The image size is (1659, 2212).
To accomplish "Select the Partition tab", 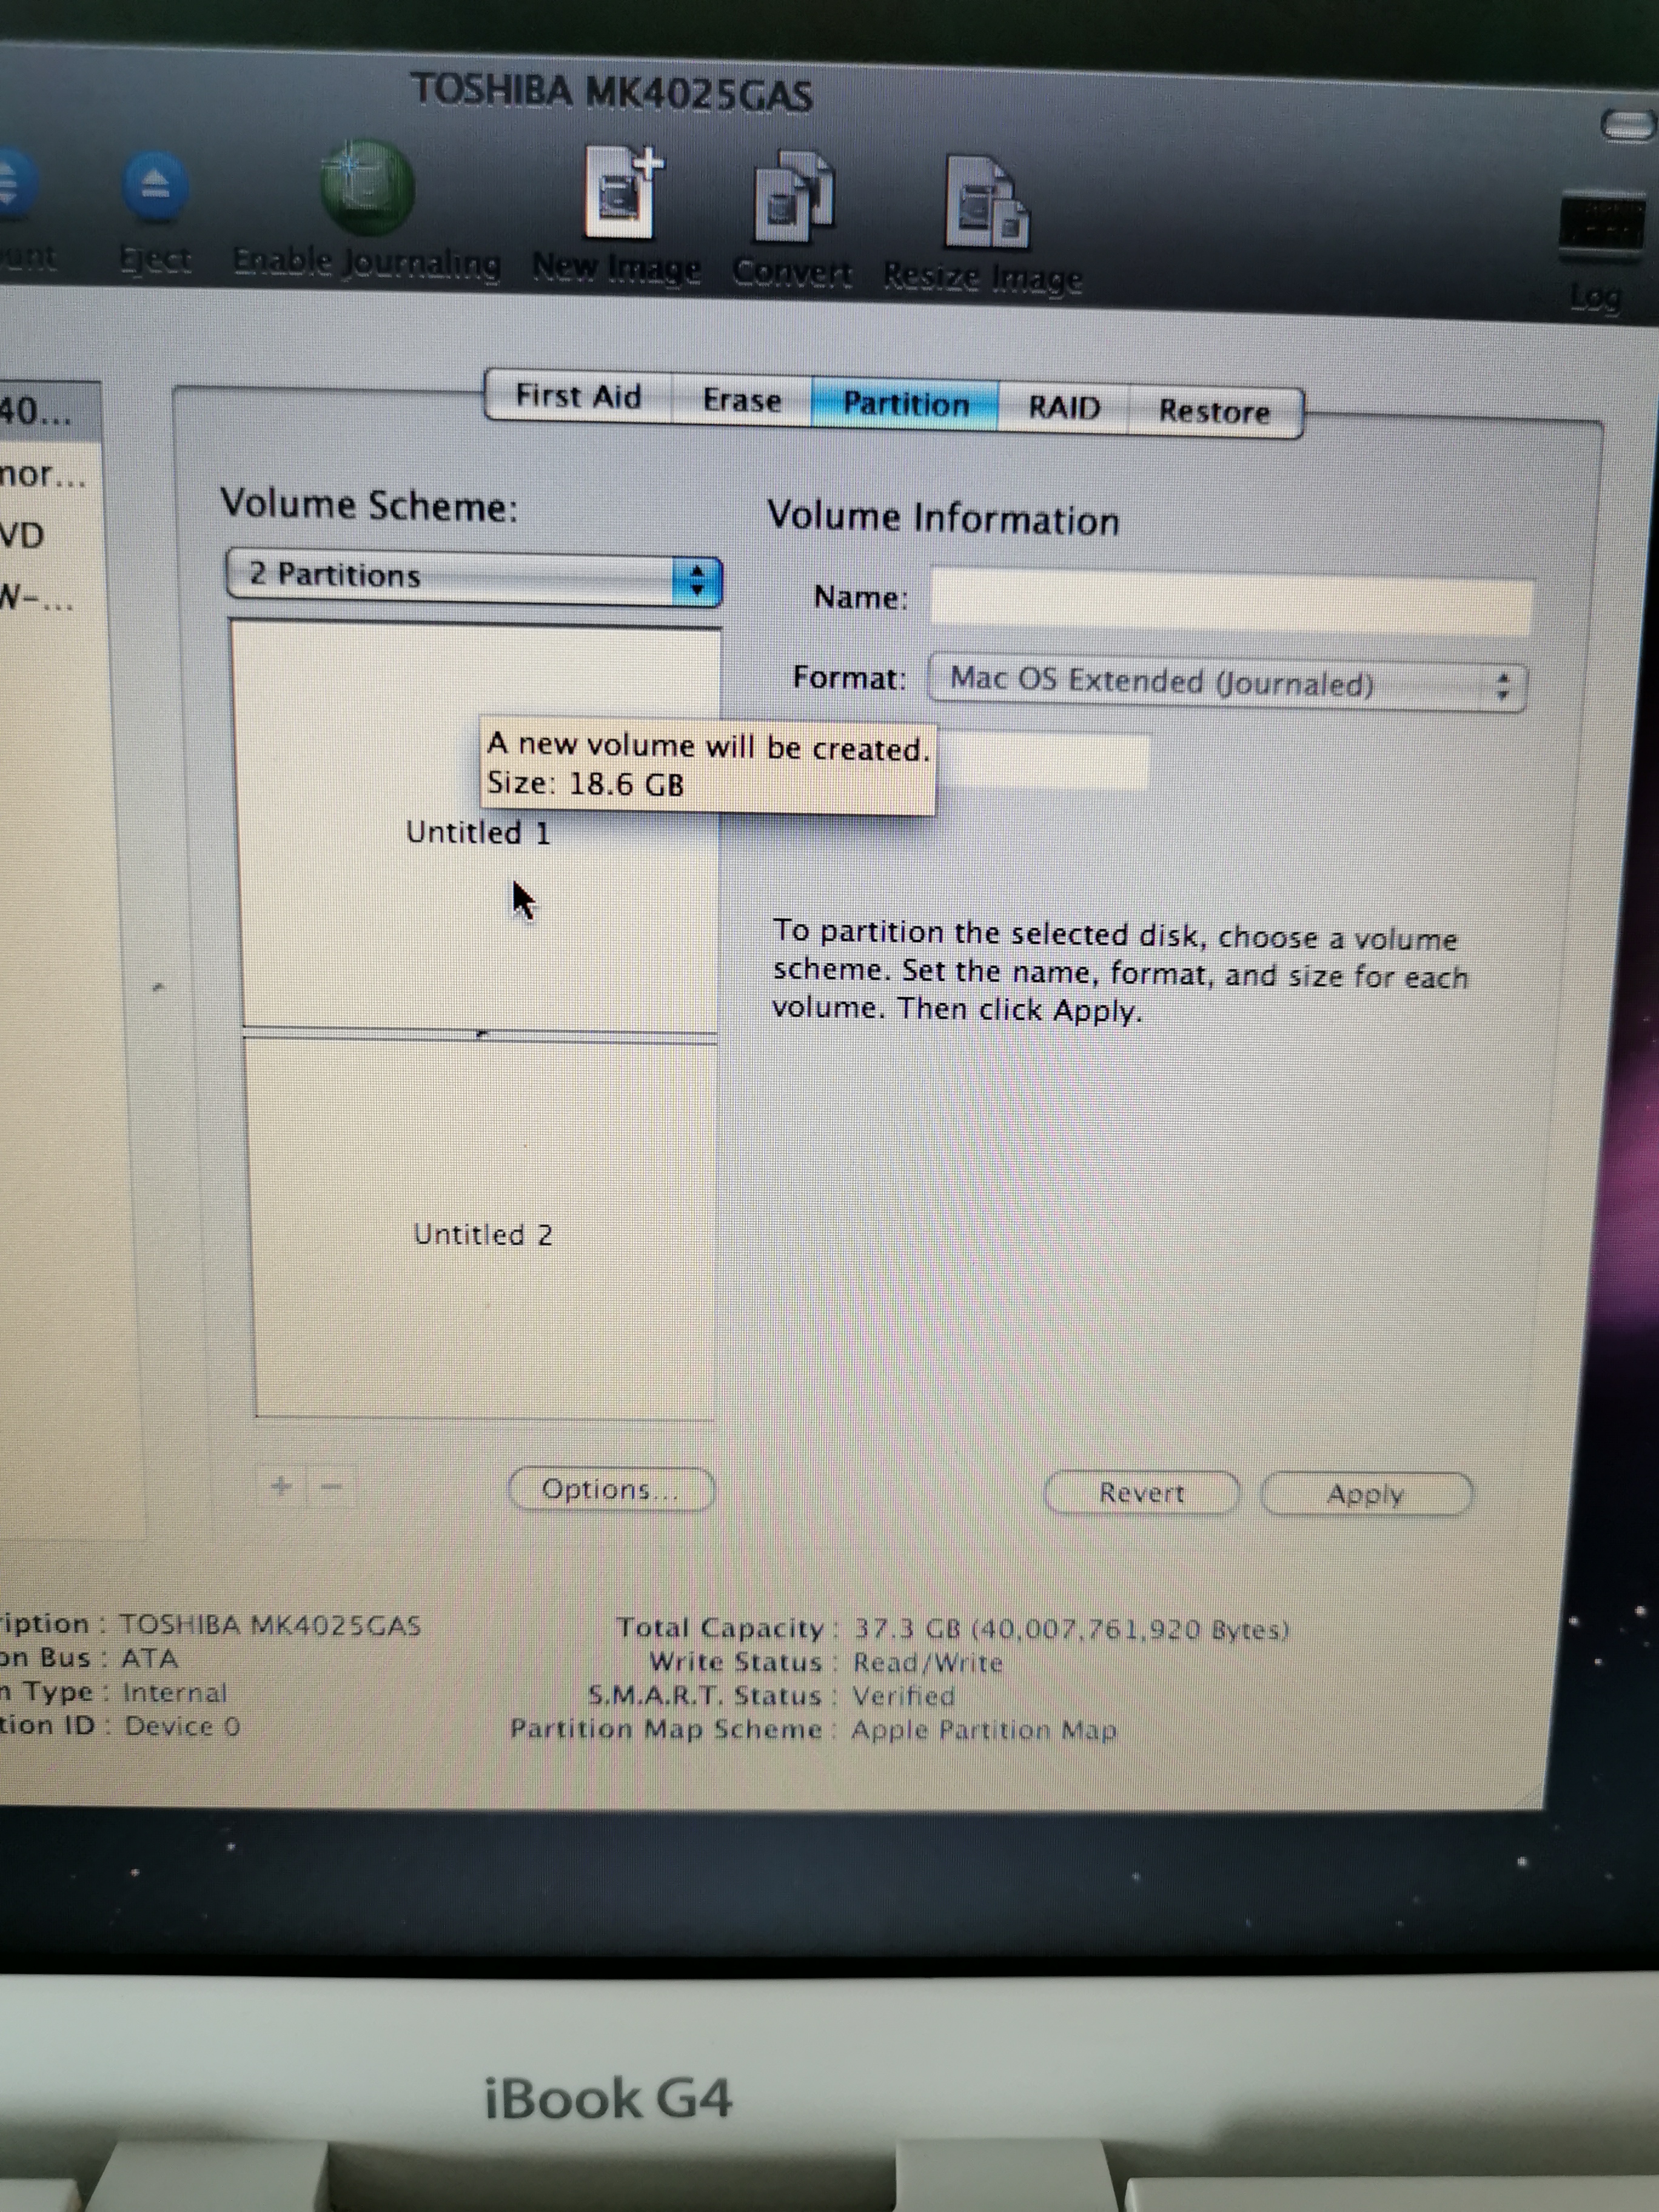I will [905, 404].
